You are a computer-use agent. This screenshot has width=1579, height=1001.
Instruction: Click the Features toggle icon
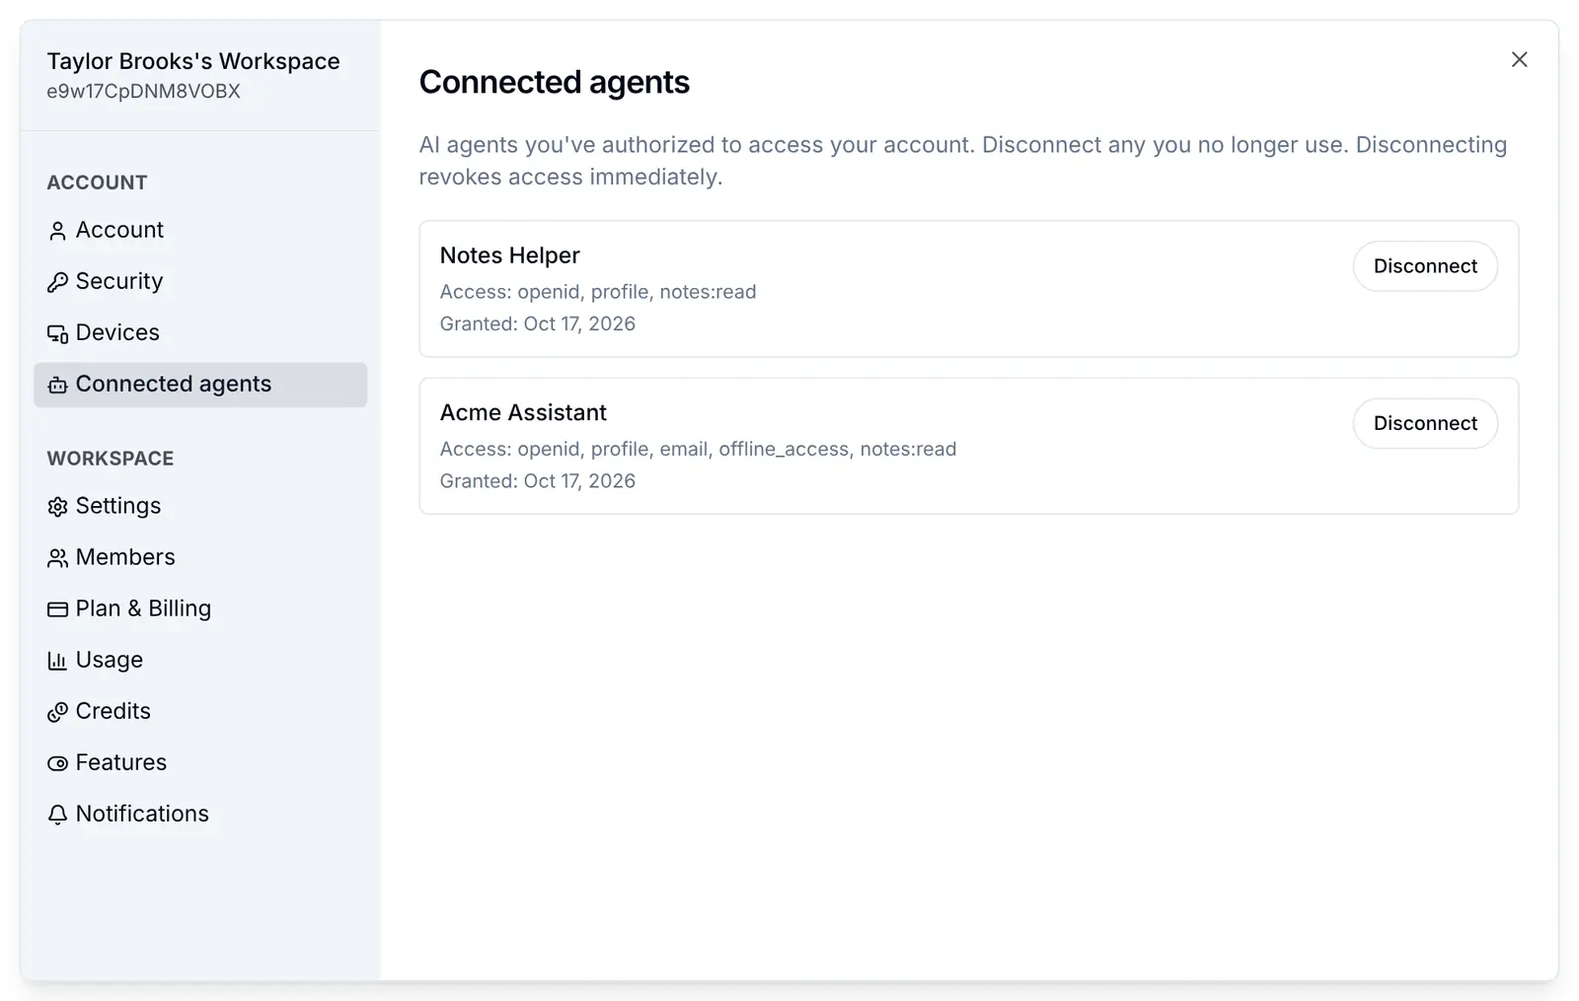pyautogui.click(x=57, y=762)
